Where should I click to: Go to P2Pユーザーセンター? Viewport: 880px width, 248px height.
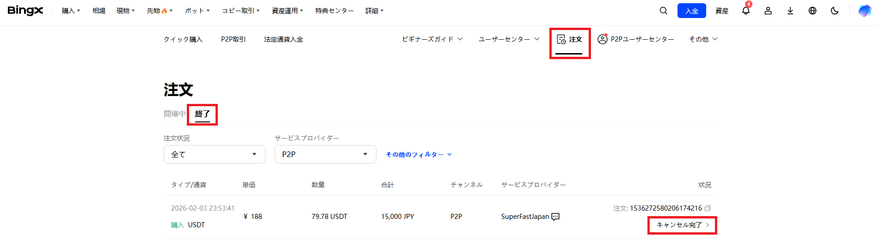636,39
